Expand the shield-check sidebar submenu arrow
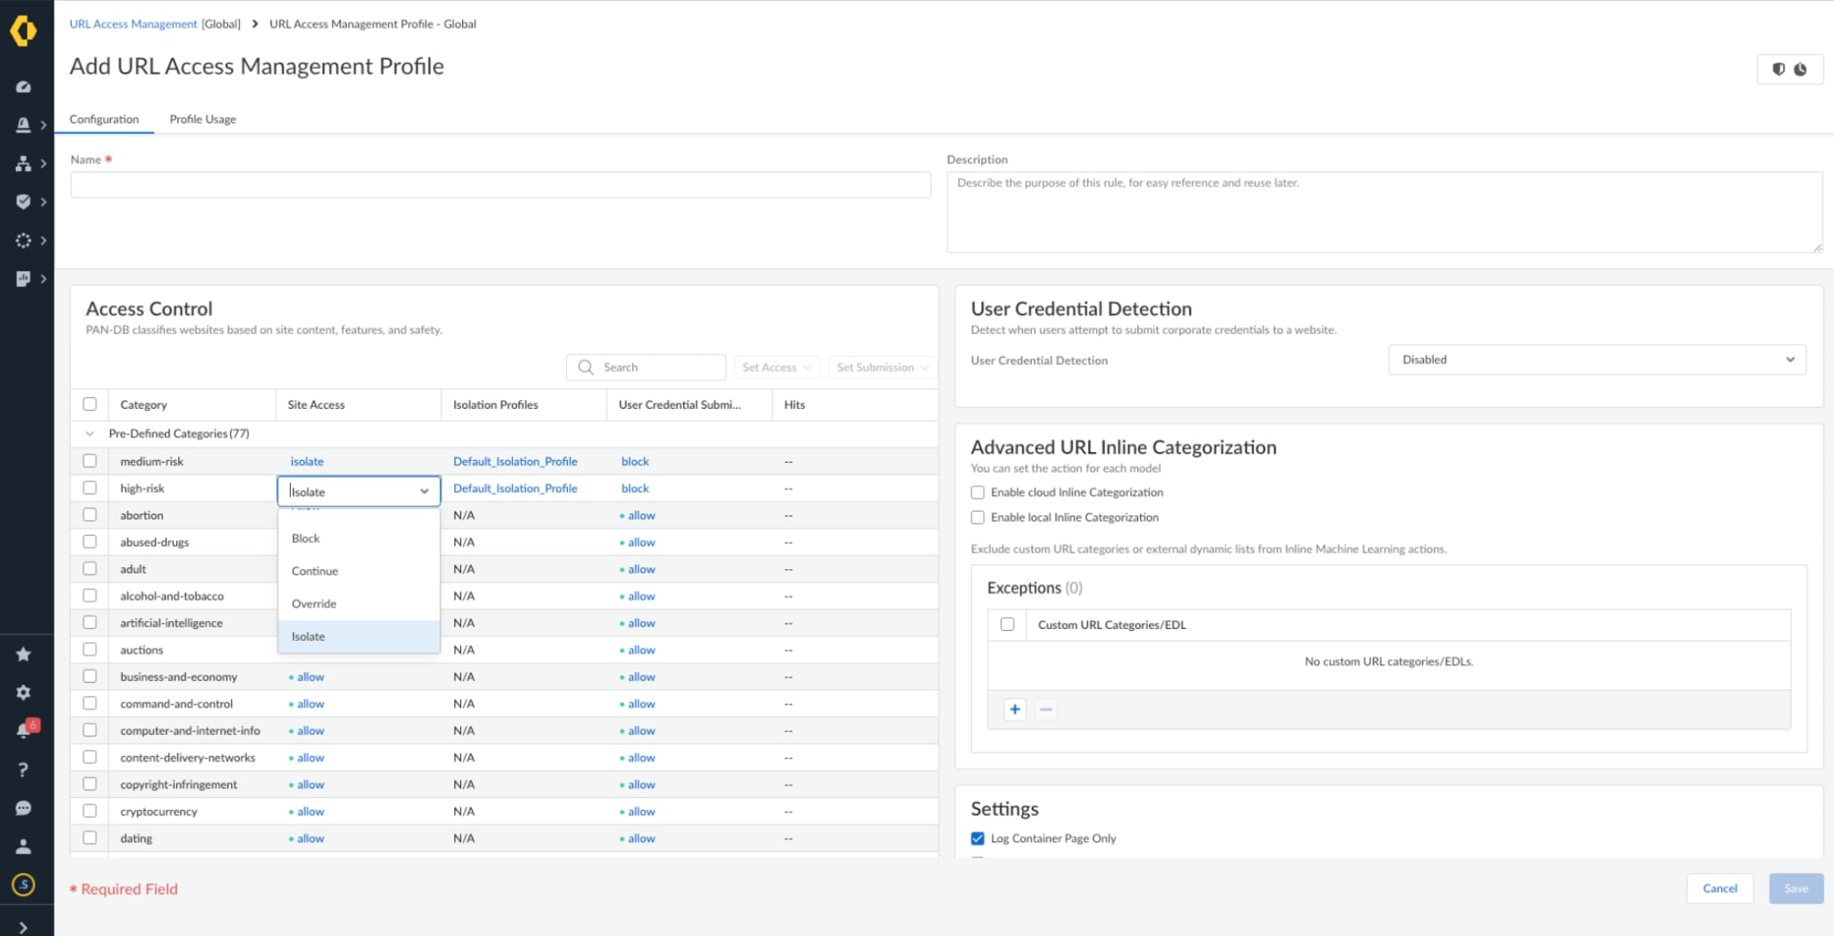1834x936 pixels. point(43,202)
